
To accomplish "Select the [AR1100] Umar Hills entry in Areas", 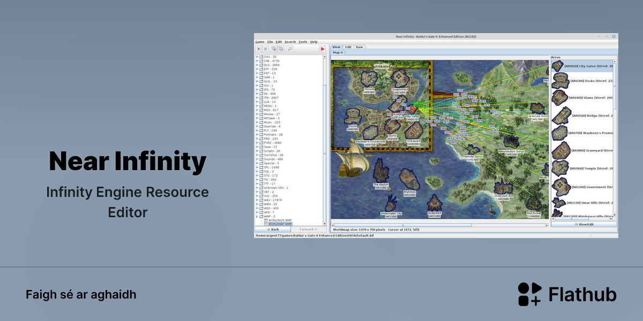I will pyautogui.click(x=582, y=203).
